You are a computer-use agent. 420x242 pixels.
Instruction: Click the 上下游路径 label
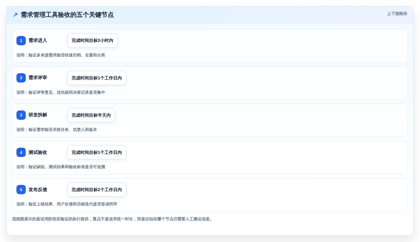click(x=397, y=14)
